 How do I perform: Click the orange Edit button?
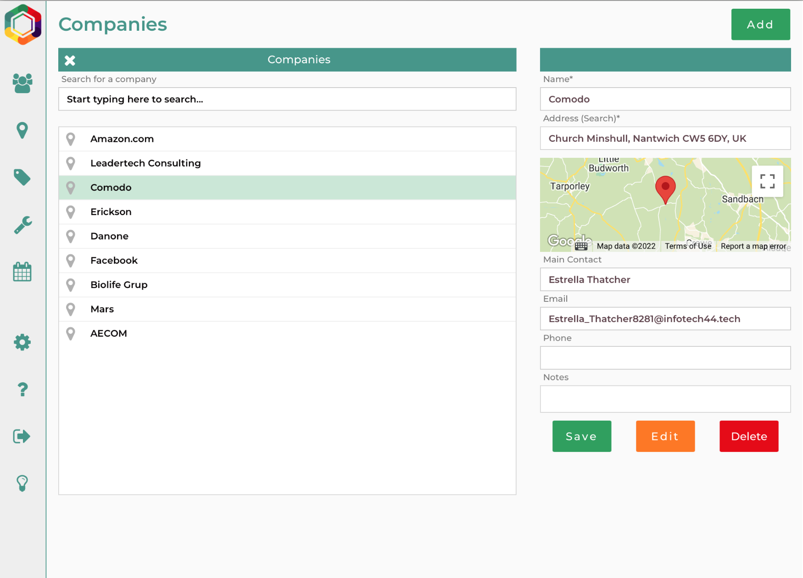click(x=665, y=436)
